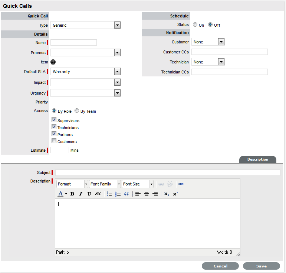The image size is (286, 273).
Task: Click the editor resize handle
Action: tap(238, 254)
